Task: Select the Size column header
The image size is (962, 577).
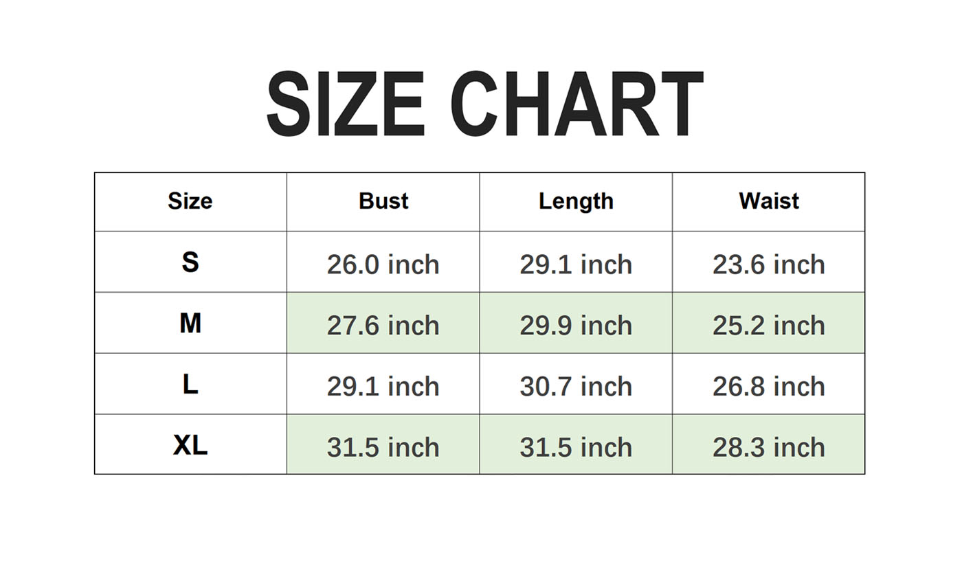Action: 190,201
